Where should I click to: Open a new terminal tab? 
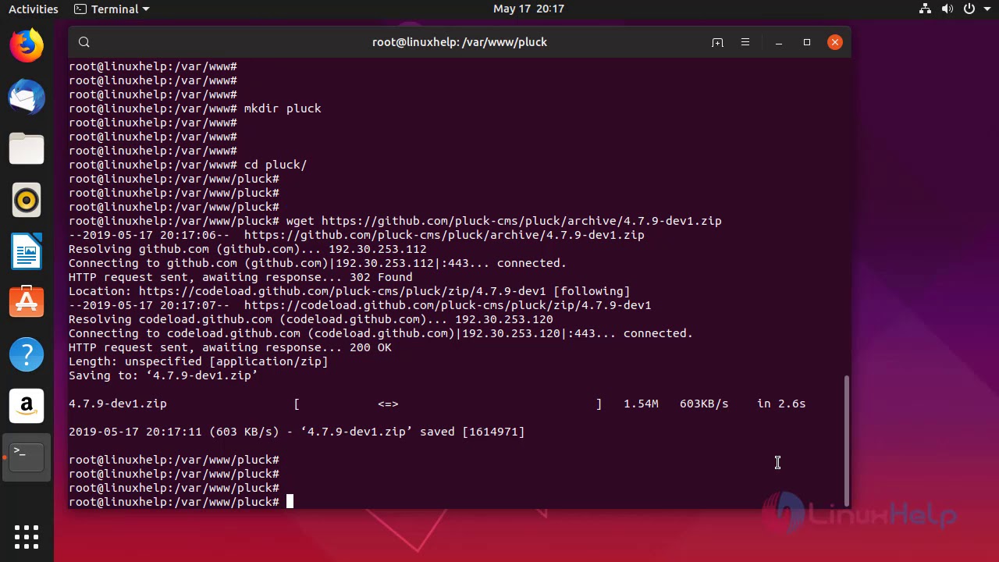[717, 42]
